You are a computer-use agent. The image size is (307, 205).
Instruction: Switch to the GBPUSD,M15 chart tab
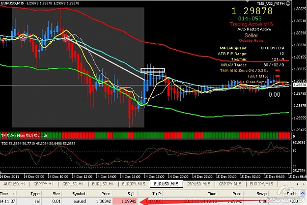pyautogui.click(x=198, y=184)
